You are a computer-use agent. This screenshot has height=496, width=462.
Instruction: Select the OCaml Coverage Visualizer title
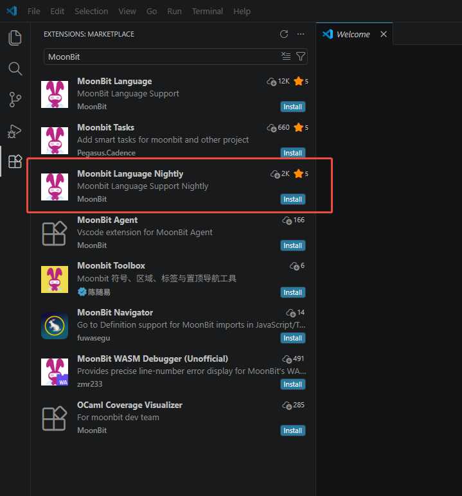click(130, 405)
